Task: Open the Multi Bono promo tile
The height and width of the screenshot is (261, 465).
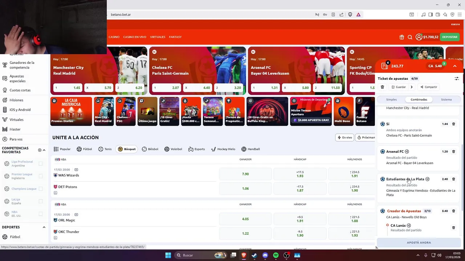Action: tap(343, 111)
